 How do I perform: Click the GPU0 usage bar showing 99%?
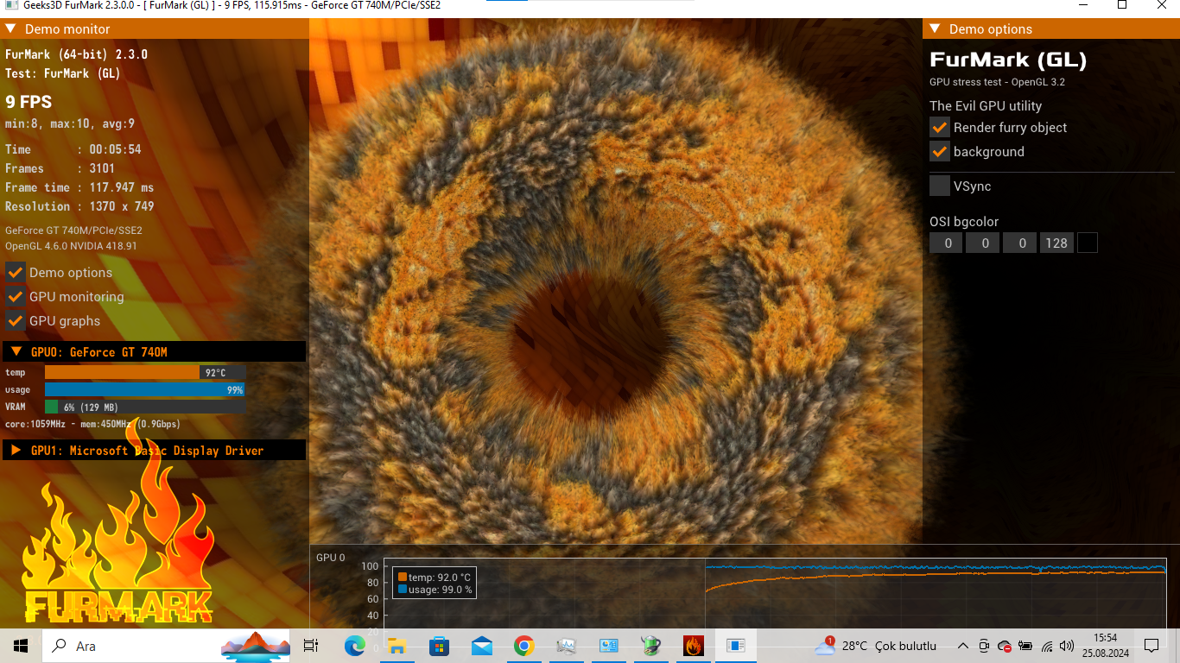click(145, 389)
